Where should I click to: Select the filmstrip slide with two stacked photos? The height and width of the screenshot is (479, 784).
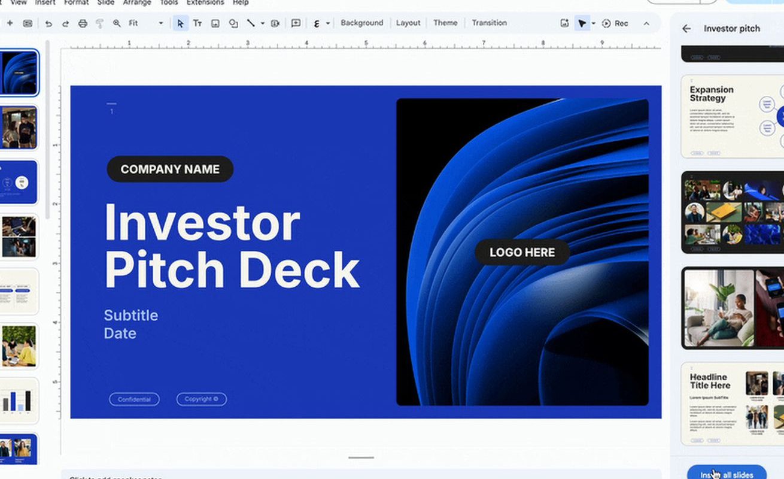pos(19,237)
